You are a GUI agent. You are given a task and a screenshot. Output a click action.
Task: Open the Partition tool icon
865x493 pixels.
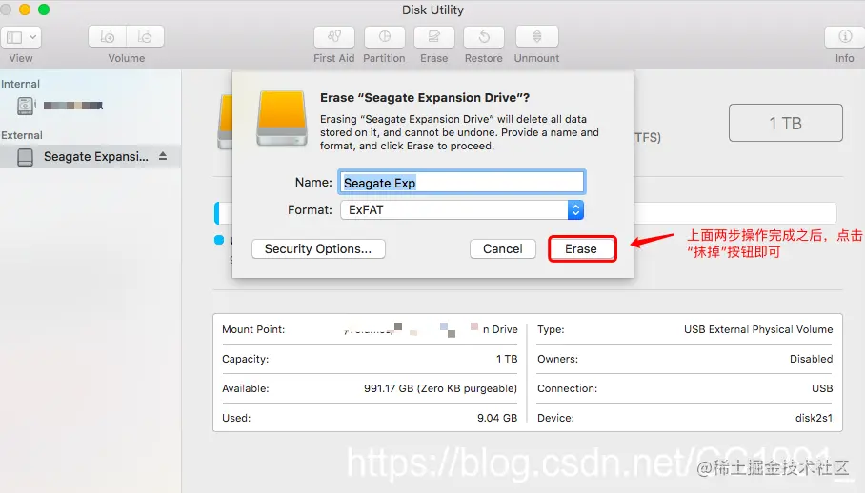tap(385, 37)
